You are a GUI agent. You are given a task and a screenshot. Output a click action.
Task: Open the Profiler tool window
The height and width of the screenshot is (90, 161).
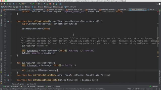pyautogui.click(x=41, y=86)
